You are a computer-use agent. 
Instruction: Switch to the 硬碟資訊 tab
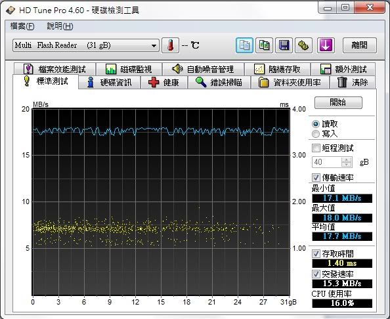(110, 82)
